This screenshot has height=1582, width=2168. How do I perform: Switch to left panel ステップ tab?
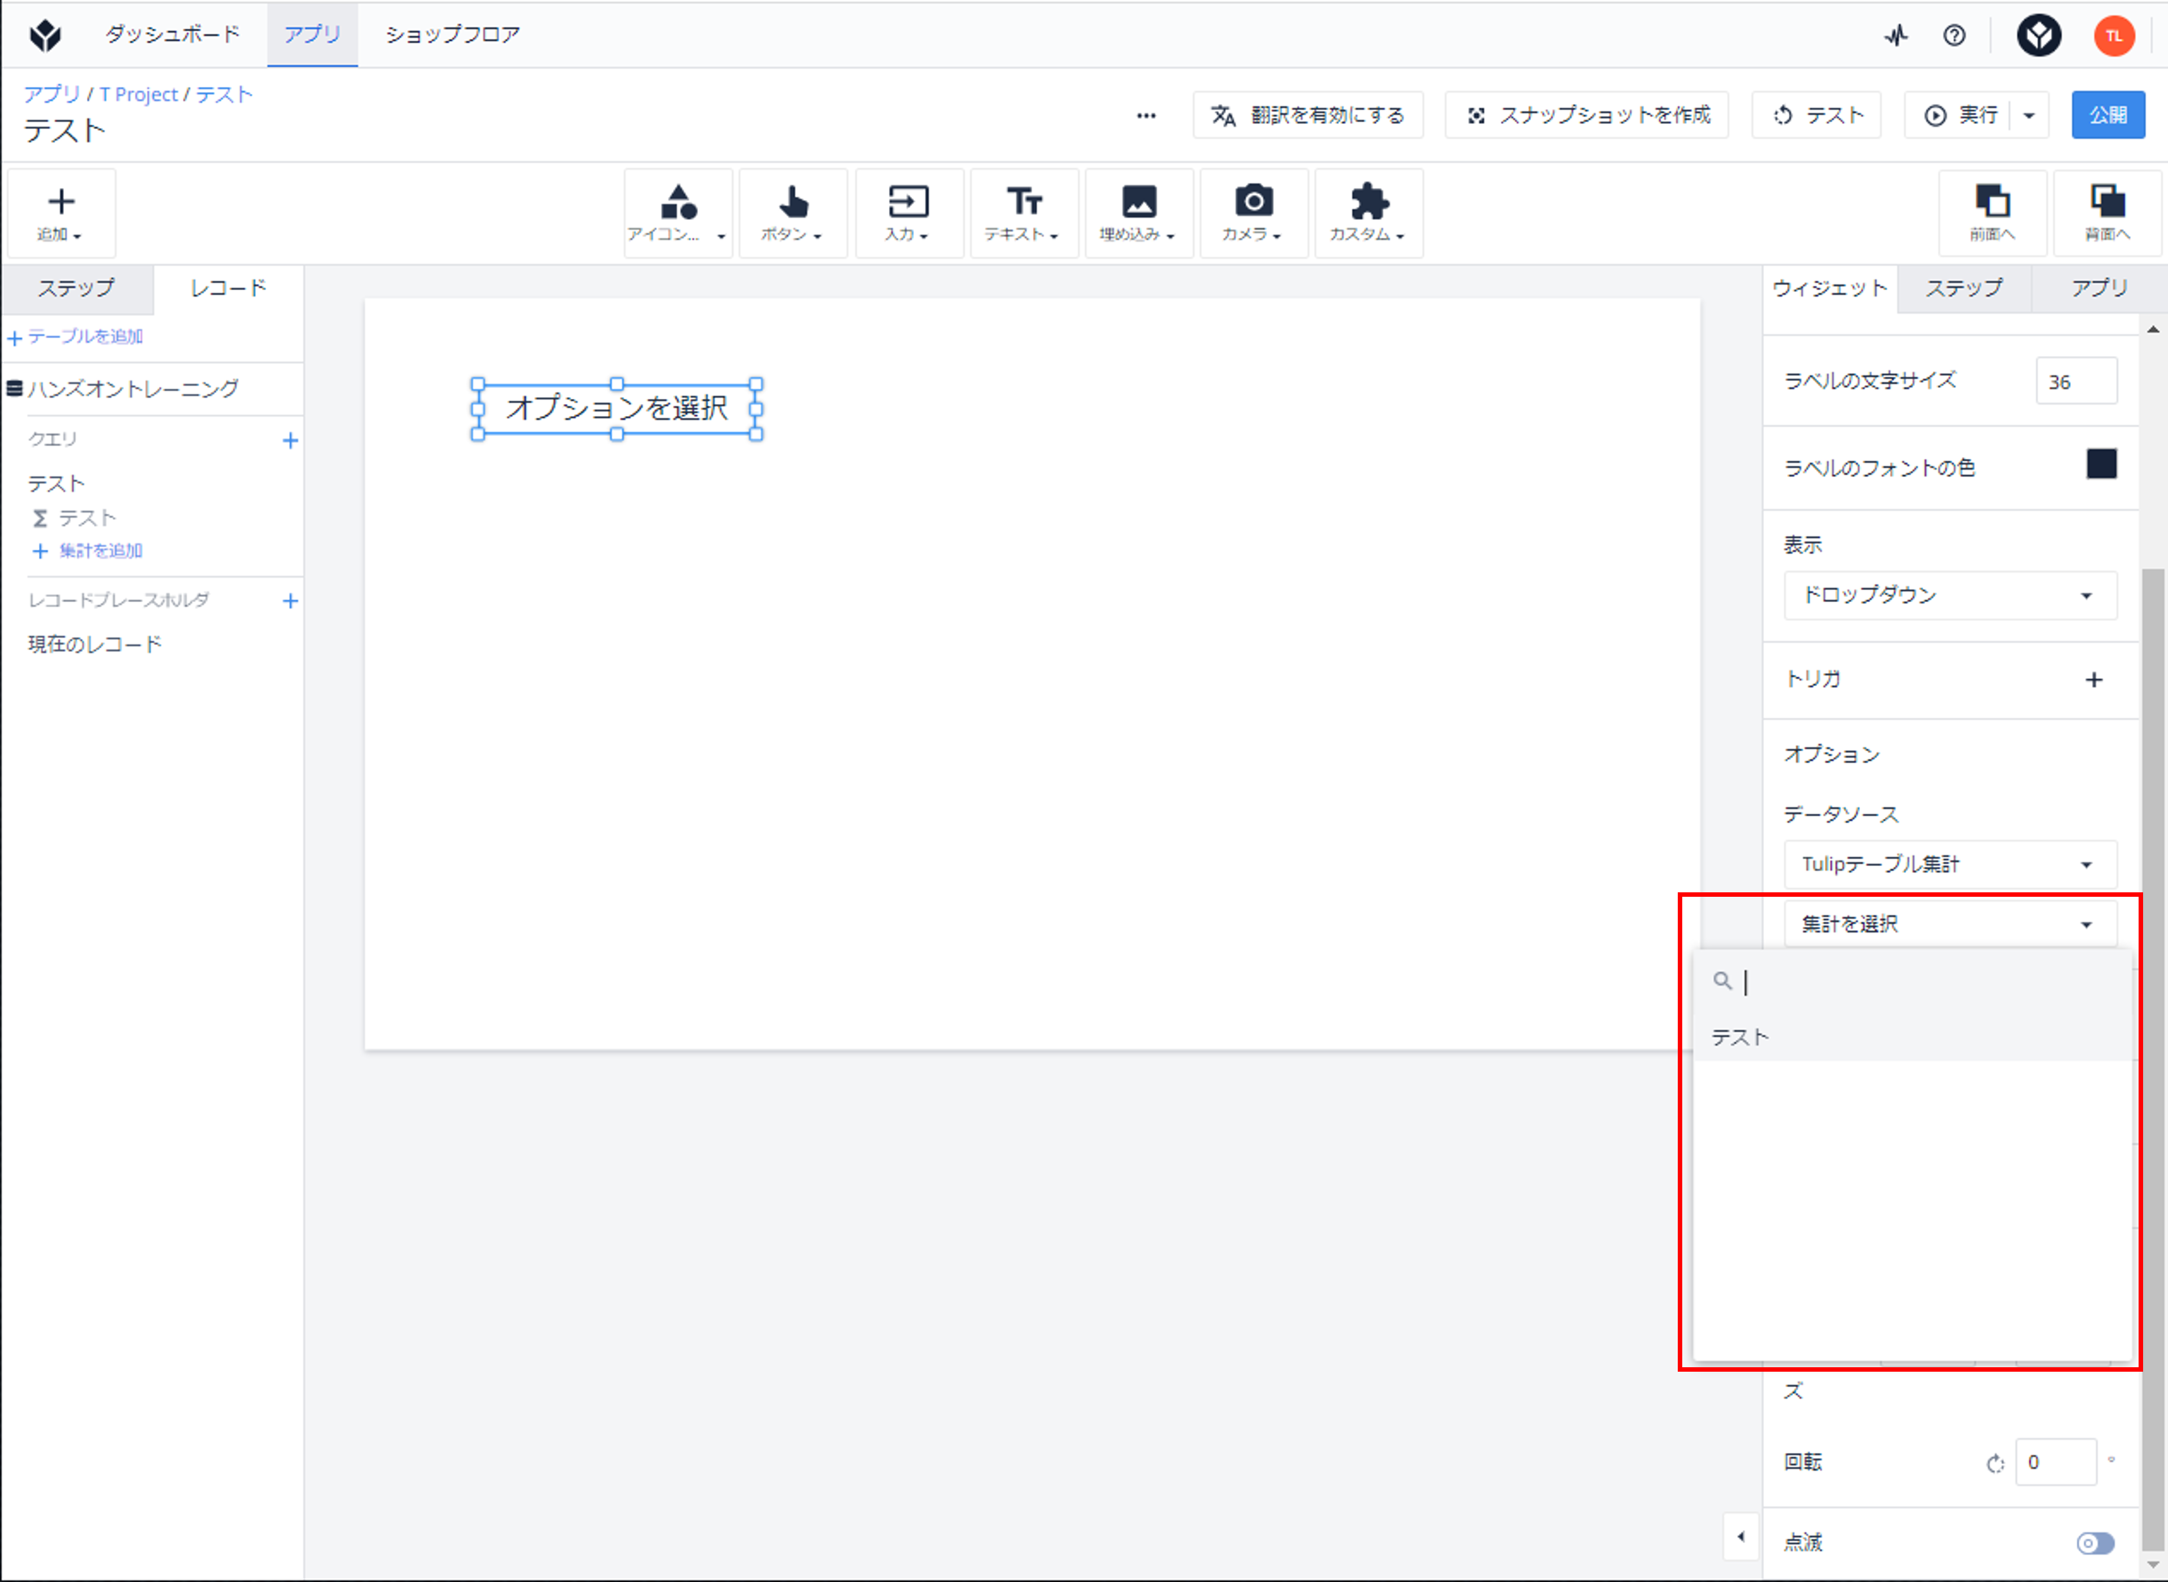(77, 288)
